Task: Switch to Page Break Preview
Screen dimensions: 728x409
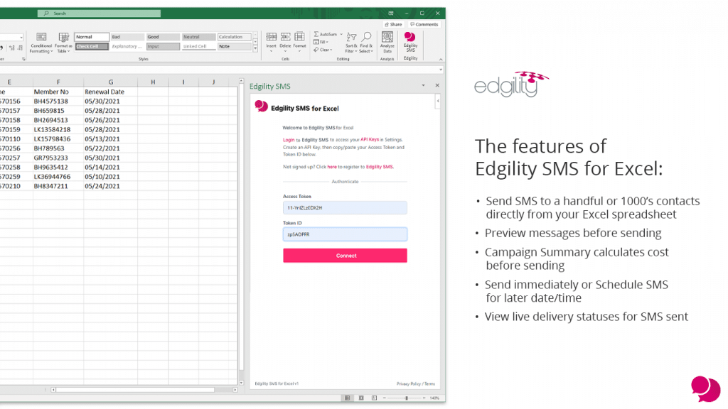Action: pos(375,397)
